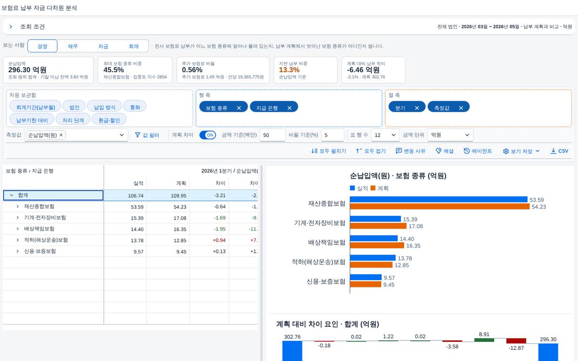578x361 pixels.
Task: Clear the 순납입액(원) measure tag
Action: tap(61, 135)
